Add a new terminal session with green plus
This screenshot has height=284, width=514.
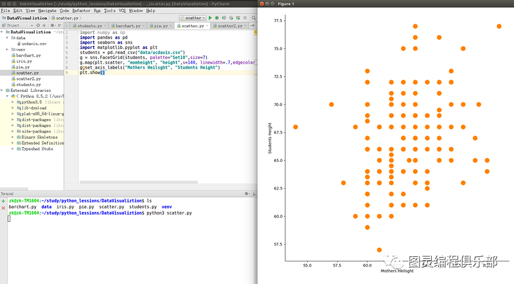[x=3, y=201]
